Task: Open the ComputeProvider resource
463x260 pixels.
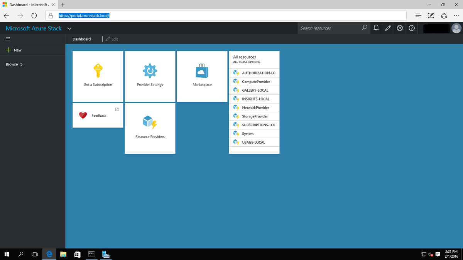Action: [254, 82]
